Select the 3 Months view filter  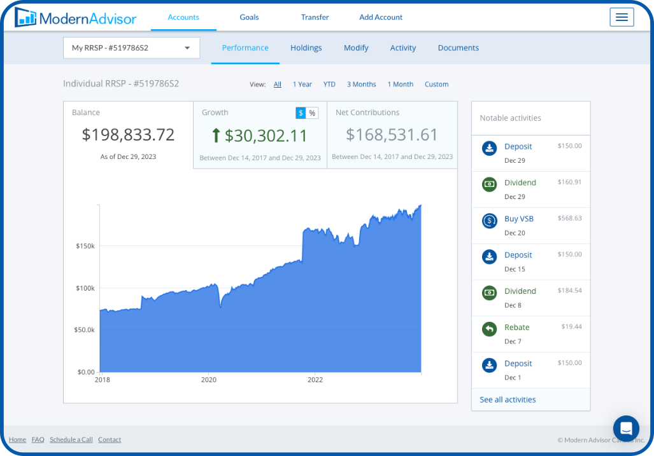tap(361, 84)
